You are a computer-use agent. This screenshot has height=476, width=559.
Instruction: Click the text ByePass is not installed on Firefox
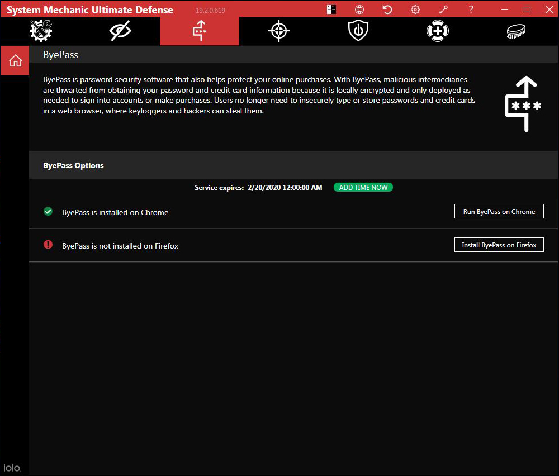click(120, 246)
